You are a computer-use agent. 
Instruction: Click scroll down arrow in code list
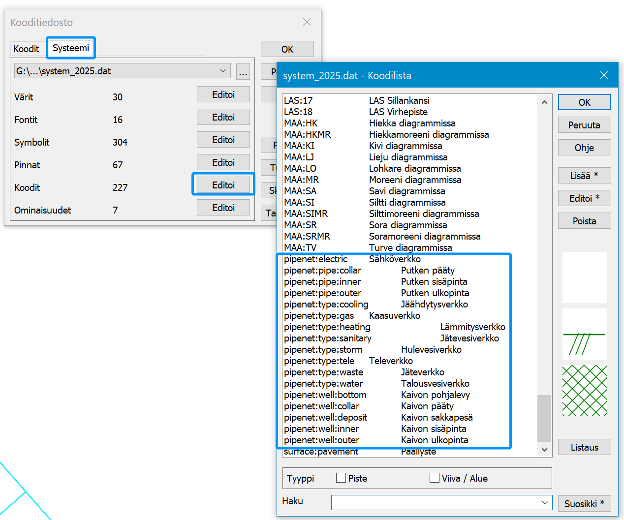click(544, 449)
